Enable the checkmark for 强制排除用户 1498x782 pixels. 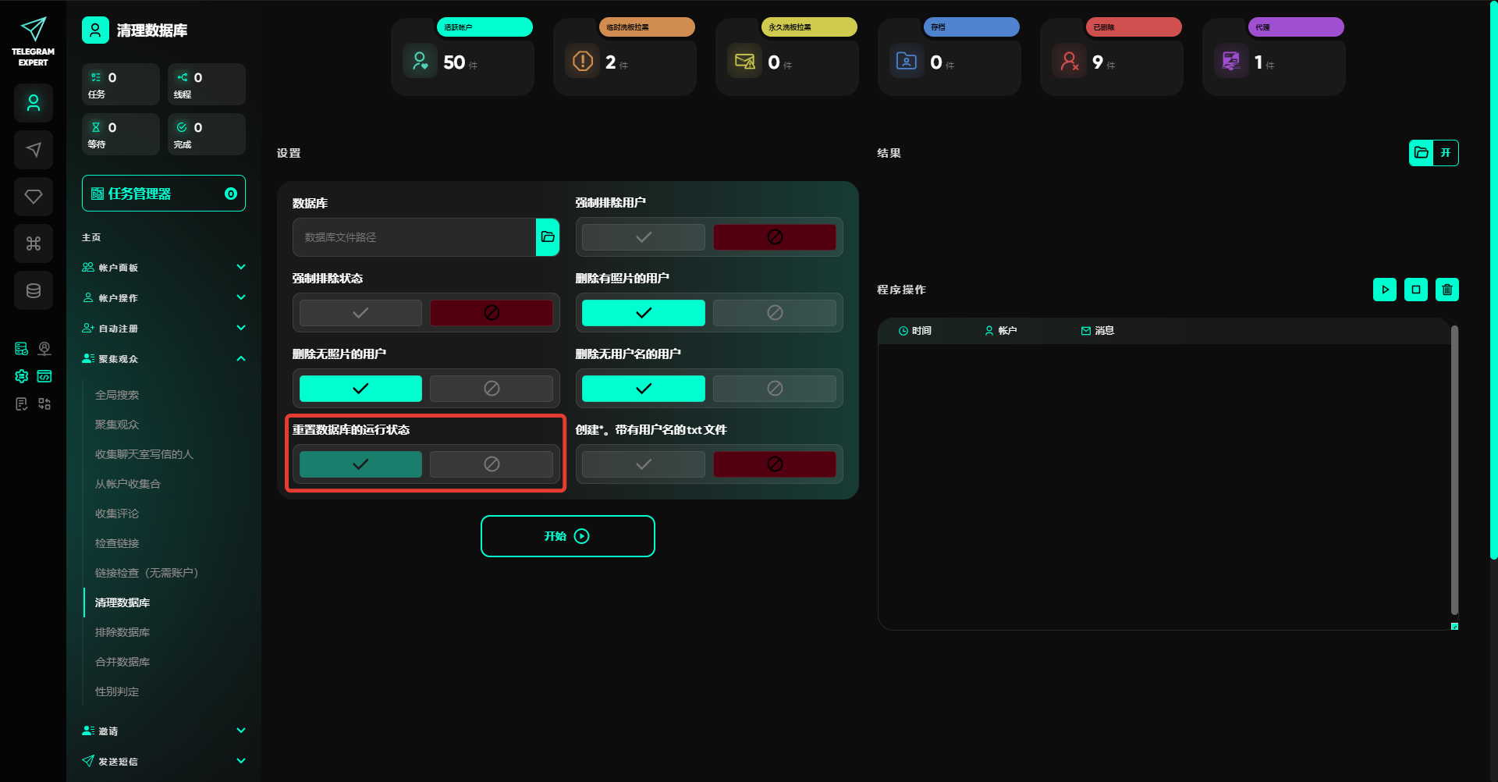[x=643, y=237]
